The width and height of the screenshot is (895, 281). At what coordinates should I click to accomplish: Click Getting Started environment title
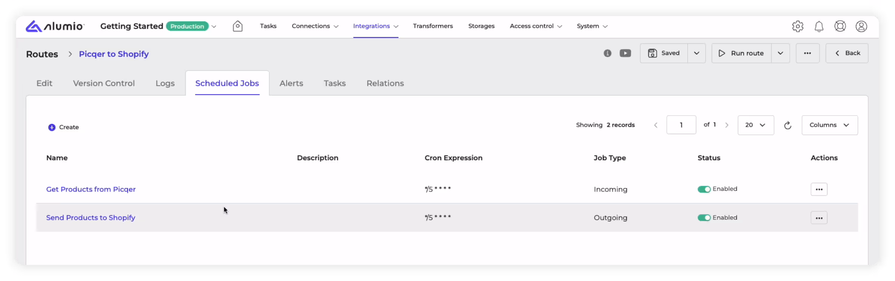click(132, 26)
